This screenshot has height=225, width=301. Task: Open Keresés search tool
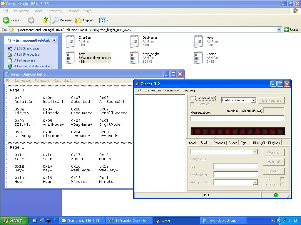[x=62, y=20]
